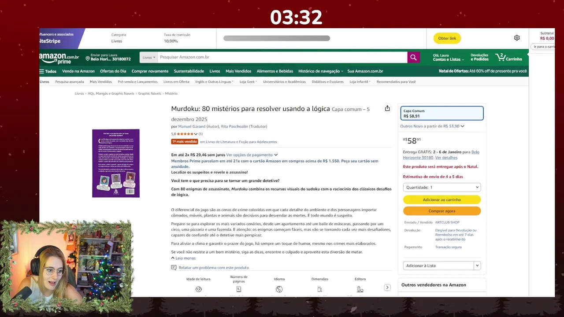Click the Editora building icon
The width and height of the screenshot is (564, 317).
tap(360, 289)
